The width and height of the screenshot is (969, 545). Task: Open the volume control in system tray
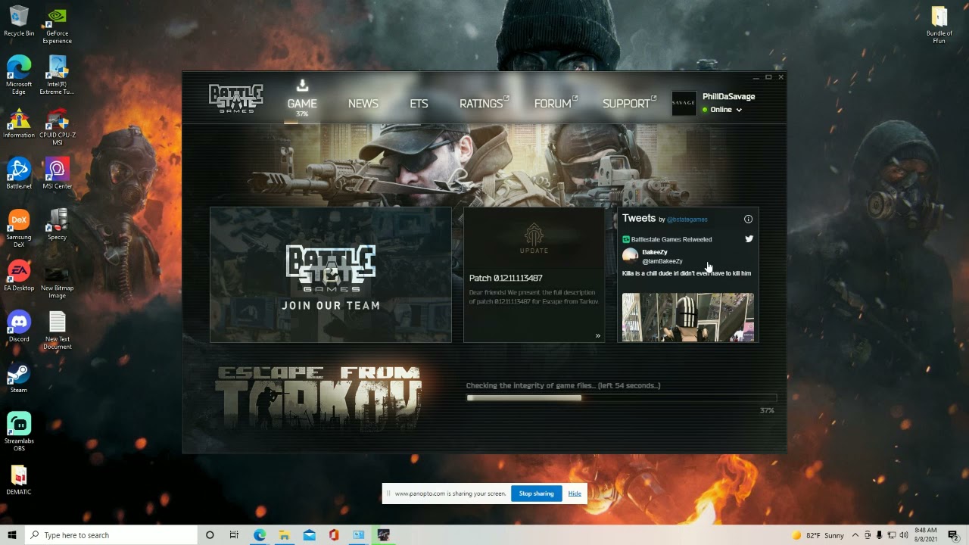tap(904, 535)
